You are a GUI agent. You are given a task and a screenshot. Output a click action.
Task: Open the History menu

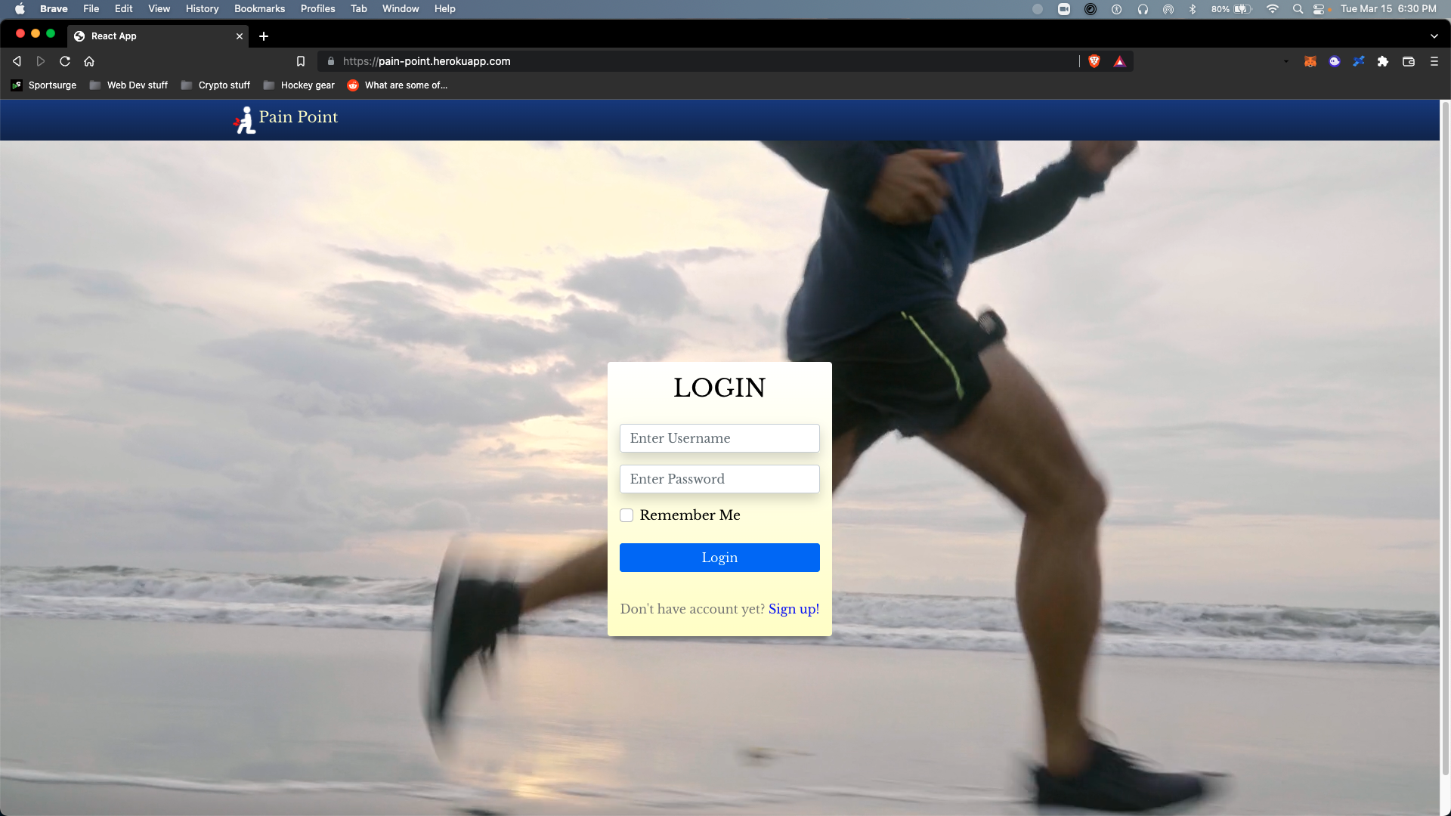pos(202,8)
